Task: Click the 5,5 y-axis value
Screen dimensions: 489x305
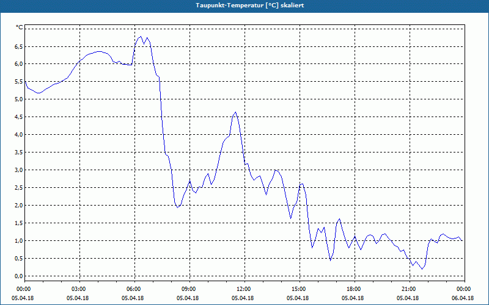Action: (19, 82)
